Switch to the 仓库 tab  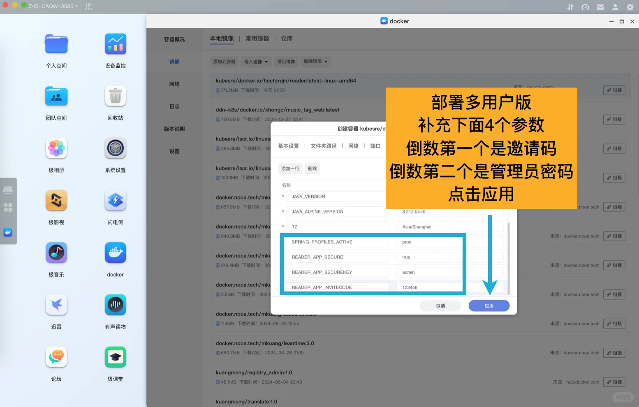(x=287, y=38)
